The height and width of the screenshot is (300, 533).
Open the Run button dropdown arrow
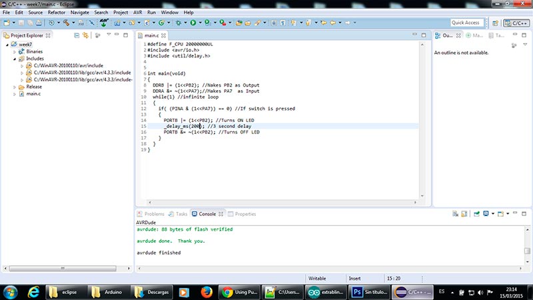tap(200, 23)
